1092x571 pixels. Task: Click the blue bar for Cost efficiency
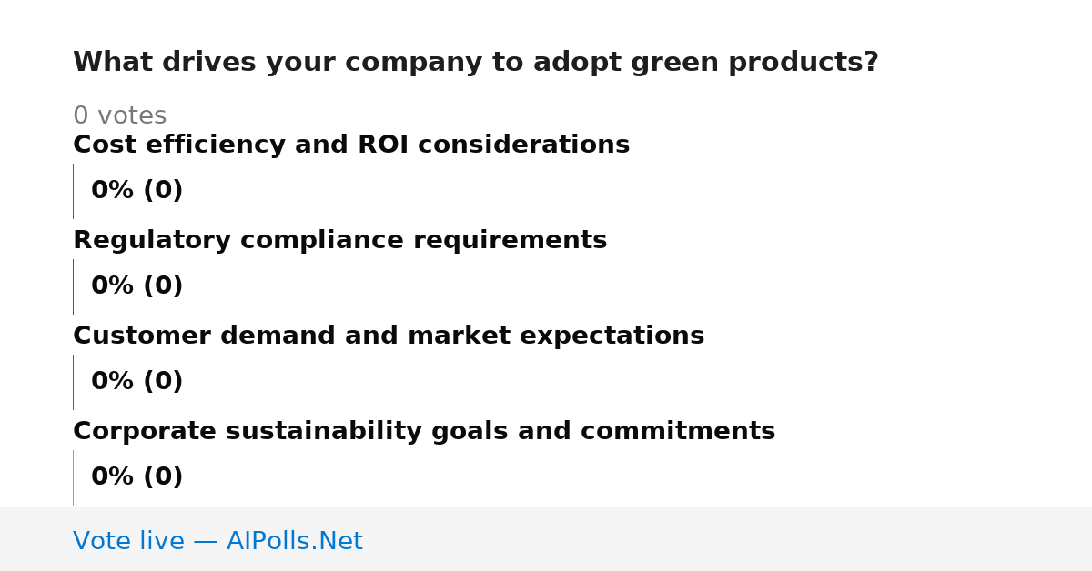coord(73,191)
